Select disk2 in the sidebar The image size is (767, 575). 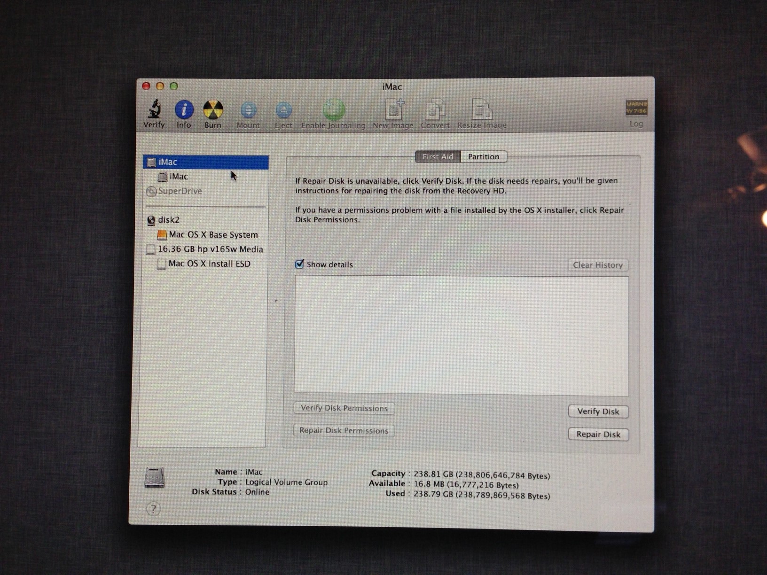tap(206, 220)
